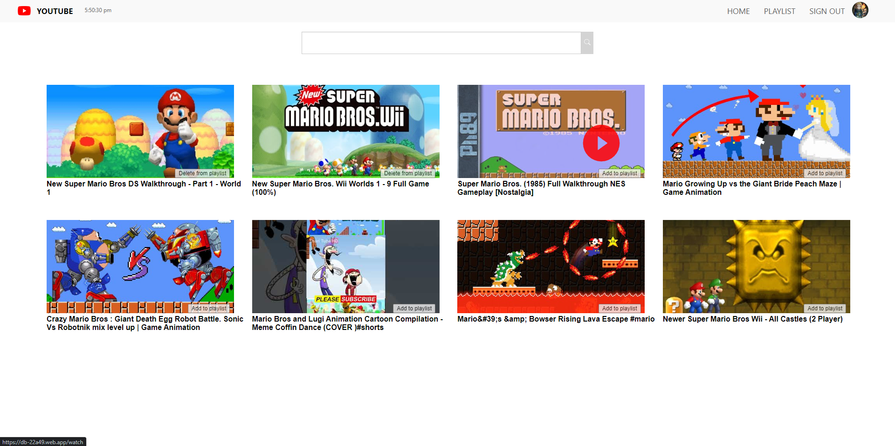Click SIGN OUT
Screen dimensions: 895x446
(x=827, y=11)
